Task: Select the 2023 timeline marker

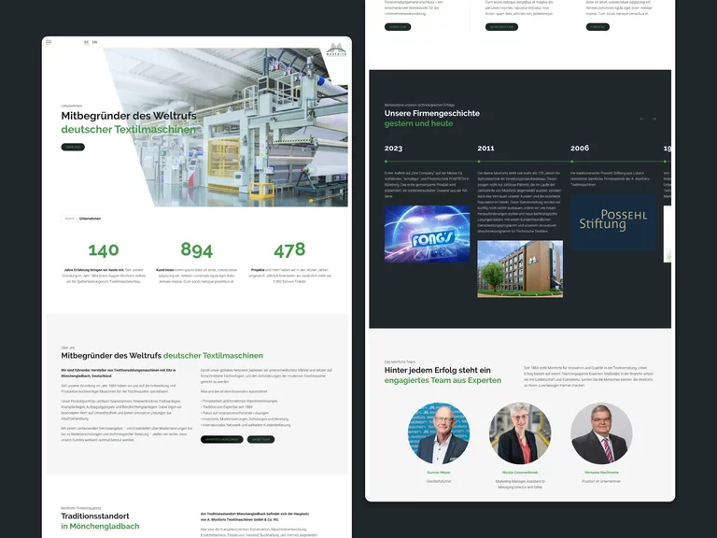Action: pos(386,162)
